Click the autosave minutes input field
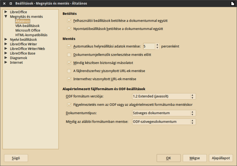Viewport: 237px width, 166px height. [149, 47]
